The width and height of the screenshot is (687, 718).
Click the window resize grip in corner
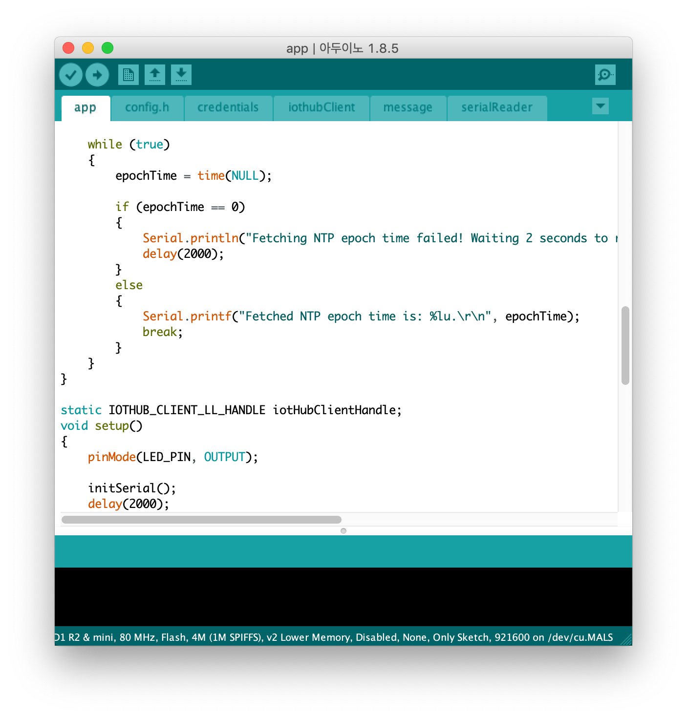626,639
